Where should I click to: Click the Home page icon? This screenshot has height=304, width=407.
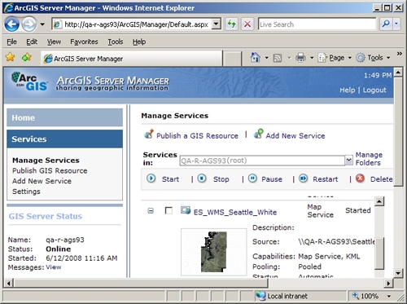click(x=256, y=58)
